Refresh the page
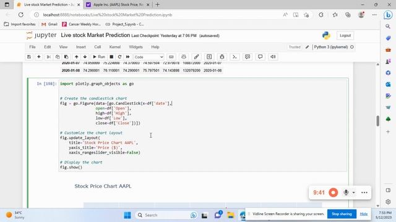 coord(20,15)
